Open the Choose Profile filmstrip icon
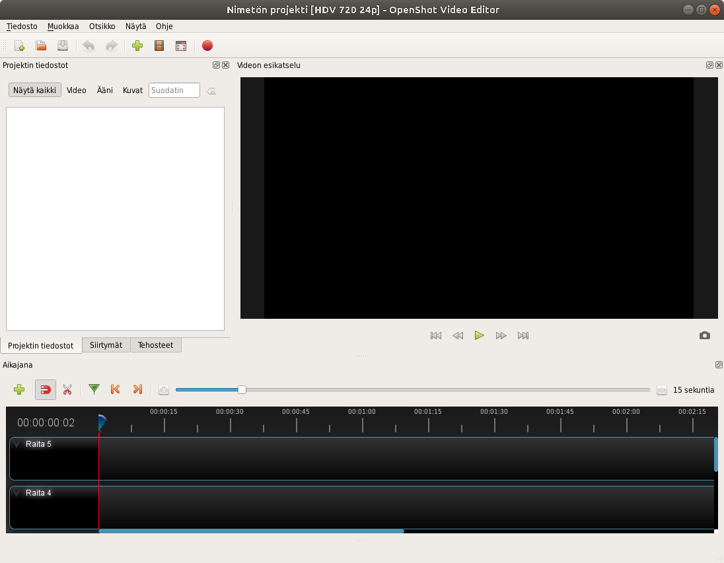Image resolution: width=724 pixels, height=563 pixels. point(159,46)
